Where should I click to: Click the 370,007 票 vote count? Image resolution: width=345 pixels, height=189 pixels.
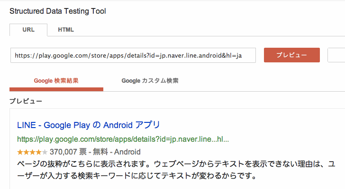pyautogui.click(x=67, y=152)
